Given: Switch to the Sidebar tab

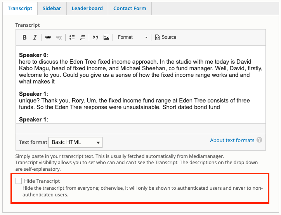Looking at the screenshot, I should point(52,9).
